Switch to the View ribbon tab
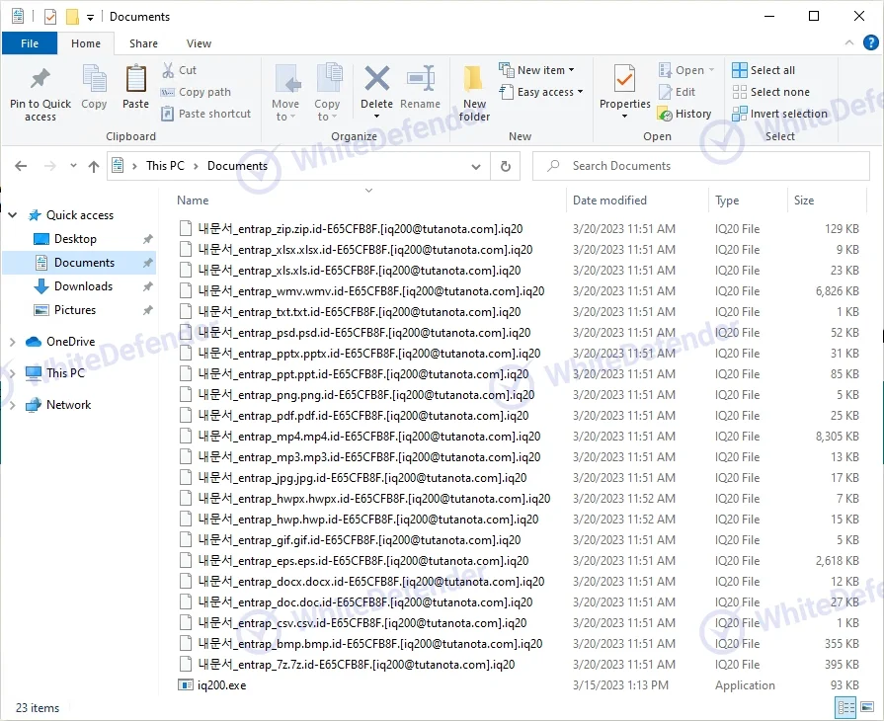This screenshot has width=884, height=721. (199, 43)
